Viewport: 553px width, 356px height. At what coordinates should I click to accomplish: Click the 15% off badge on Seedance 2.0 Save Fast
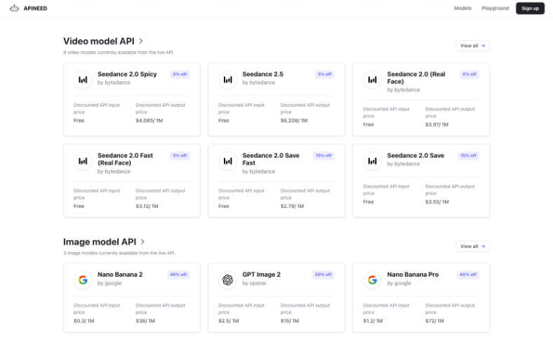point(324,155)
